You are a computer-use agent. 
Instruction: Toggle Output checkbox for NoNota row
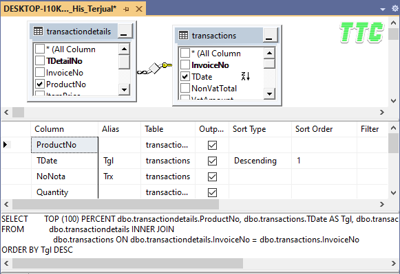[x=212, y=176]
